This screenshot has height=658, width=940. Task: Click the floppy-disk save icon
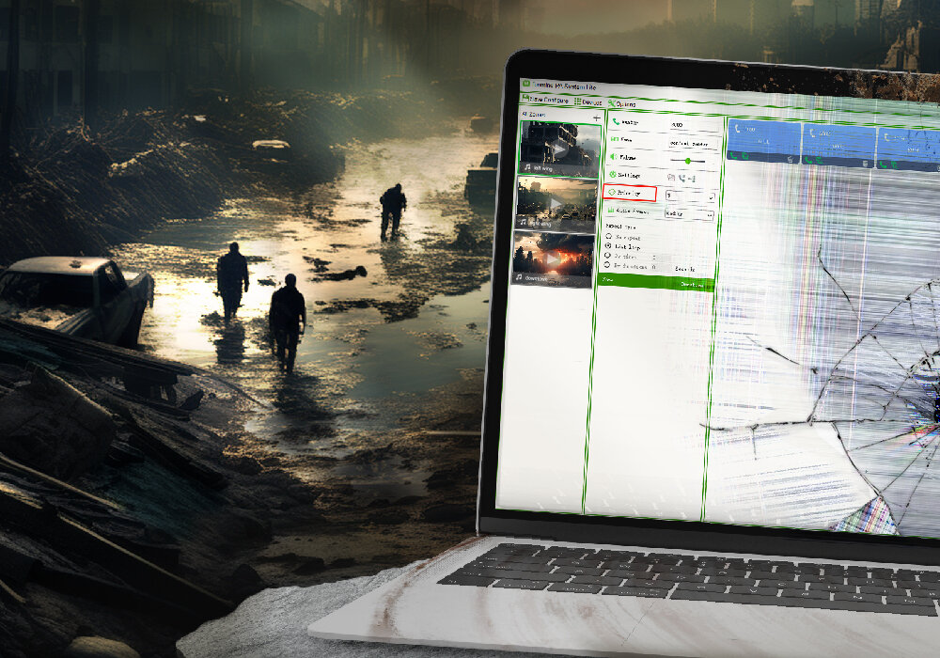pos(525,98)
